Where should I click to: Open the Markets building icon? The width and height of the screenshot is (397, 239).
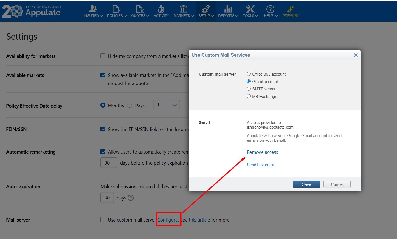click(x=183, y=9)
